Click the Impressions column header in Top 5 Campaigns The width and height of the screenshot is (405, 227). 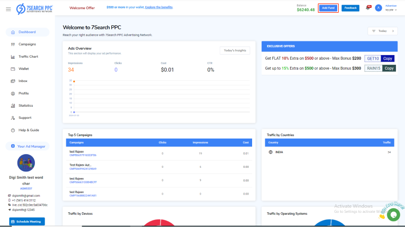point(200,143)
